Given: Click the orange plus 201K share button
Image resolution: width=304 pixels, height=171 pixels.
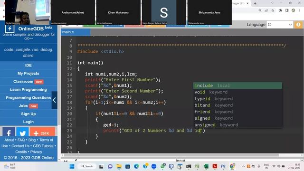Looking at the screenshot, I should [42, 133].
